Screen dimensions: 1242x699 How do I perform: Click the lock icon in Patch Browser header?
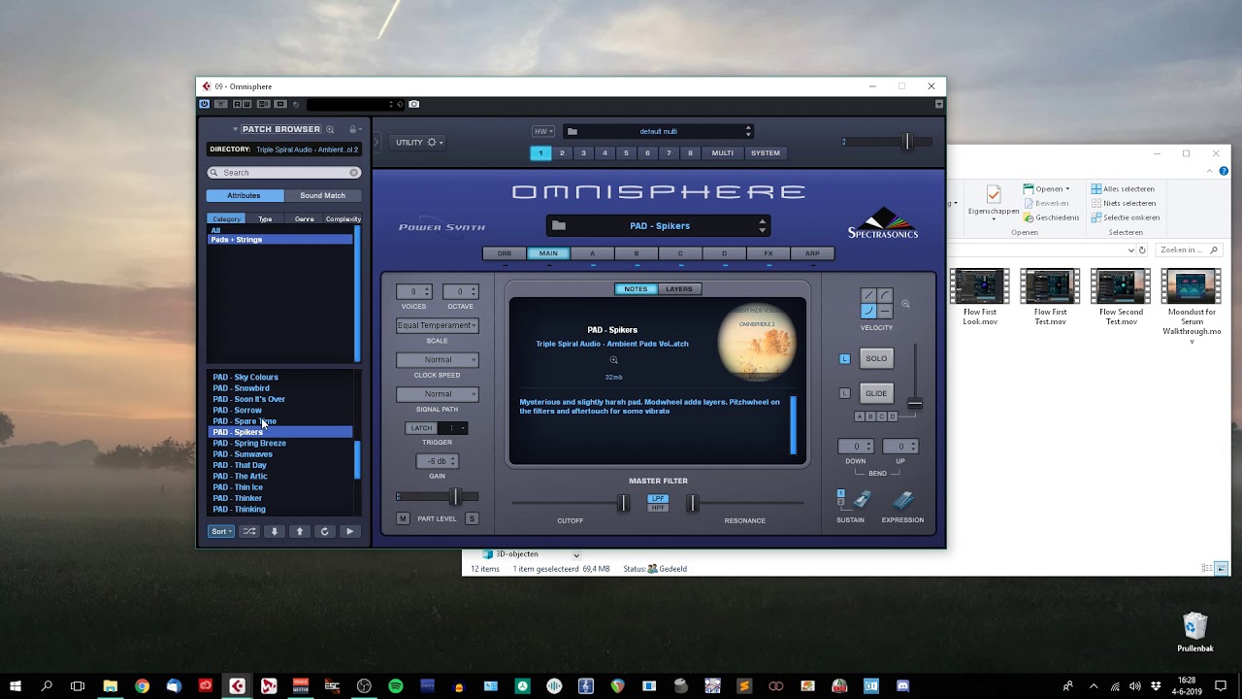coord(352,129)
